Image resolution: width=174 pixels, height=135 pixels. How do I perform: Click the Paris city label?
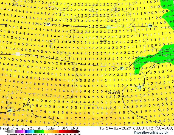tap(104, 41)
